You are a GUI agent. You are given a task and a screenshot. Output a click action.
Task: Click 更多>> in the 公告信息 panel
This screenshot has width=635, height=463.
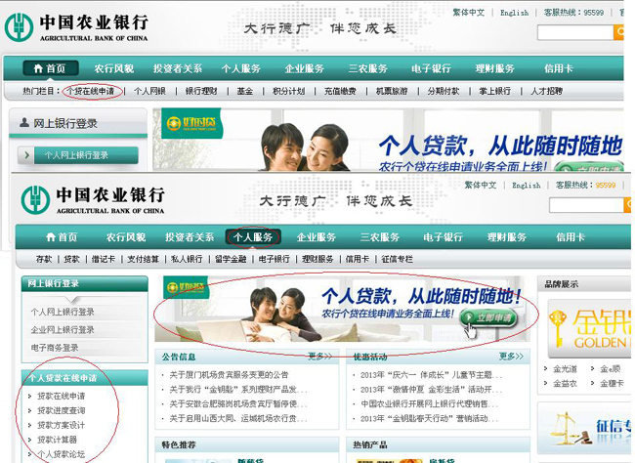click(319, 357)
